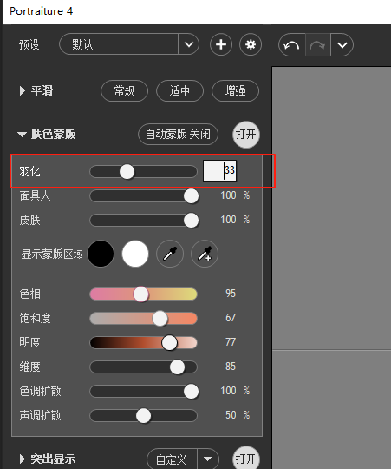Viewport: 391px width, 469px height.
Task: Click the add preset plus icon
Action: tap(221, 44)
